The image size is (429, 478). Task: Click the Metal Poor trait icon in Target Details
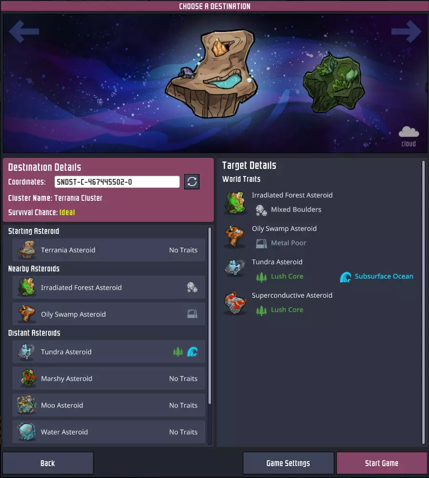click(262, 243)
